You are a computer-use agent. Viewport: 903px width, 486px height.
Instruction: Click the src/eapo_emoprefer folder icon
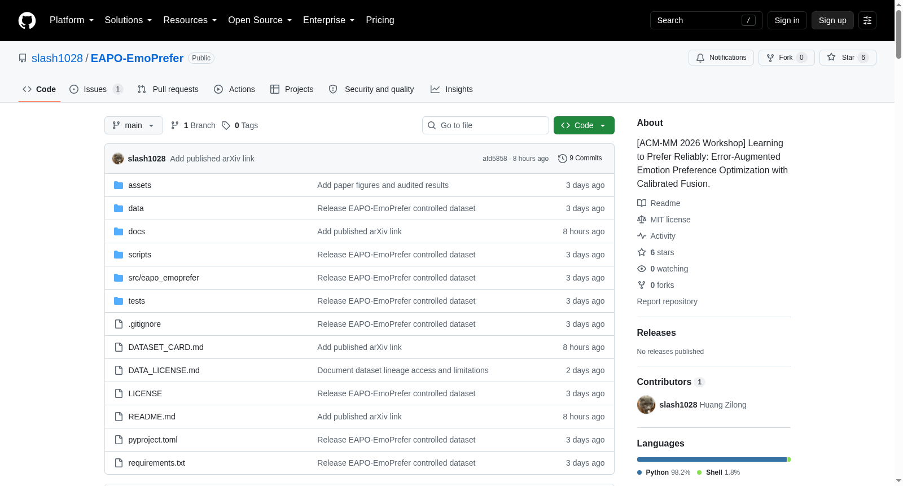(119, 278)
